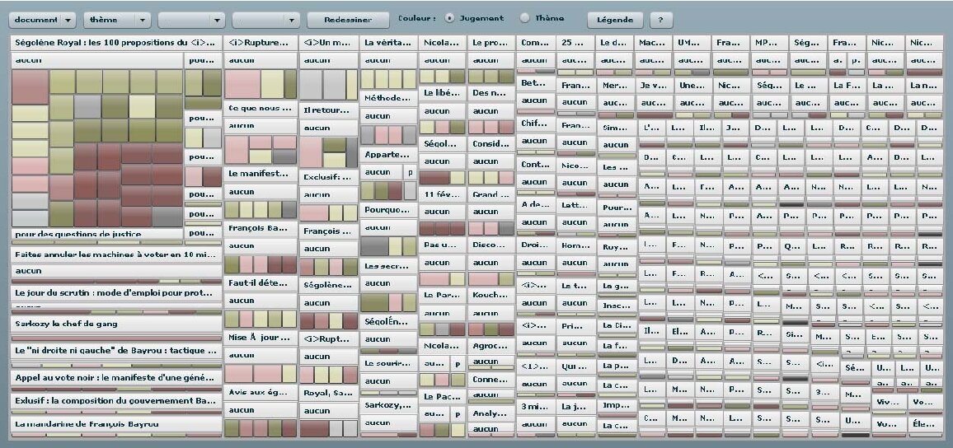Click the "A de..." document header

(x=536, y=204)
